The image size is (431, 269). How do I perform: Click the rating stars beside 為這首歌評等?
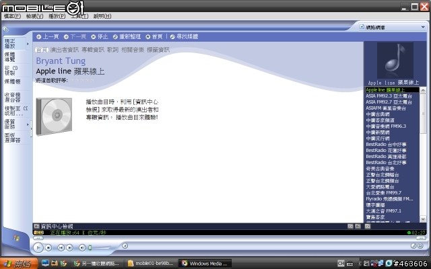click(82, 81)
